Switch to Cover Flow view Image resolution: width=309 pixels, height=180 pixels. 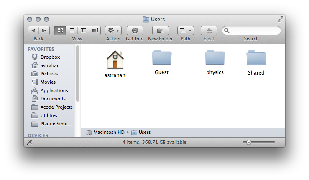tap(95, 30)
